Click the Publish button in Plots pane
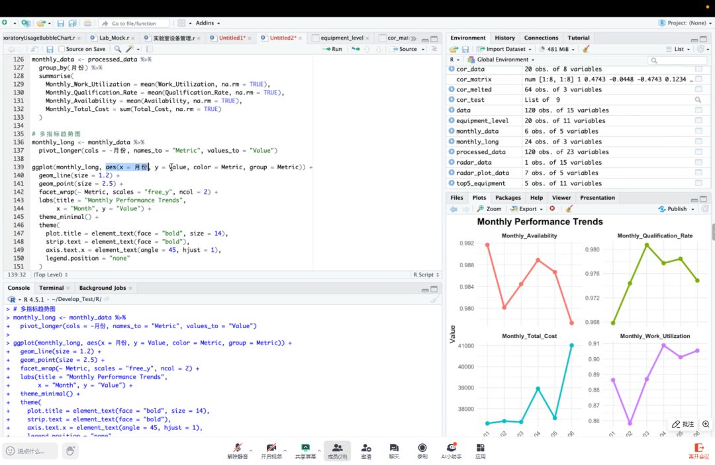Screen dimensions: 715x465 point(677,209)
